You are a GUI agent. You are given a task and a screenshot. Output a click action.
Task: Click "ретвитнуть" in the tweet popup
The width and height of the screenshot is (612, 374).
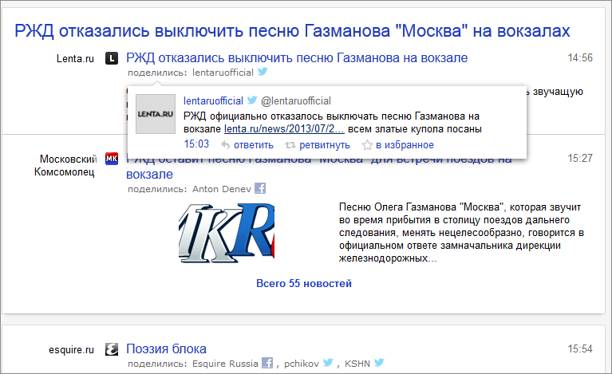[x=325, y=145]
